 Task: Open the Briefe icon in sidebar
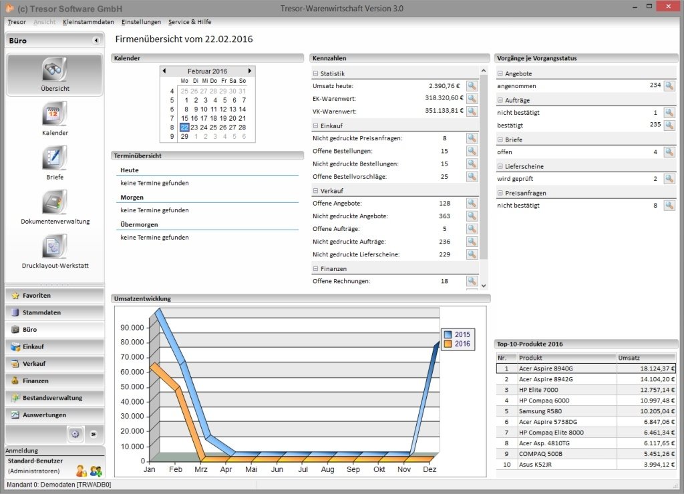55,158
